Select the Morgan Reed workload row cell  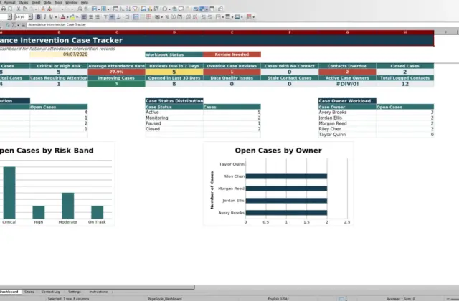point(347,123)
